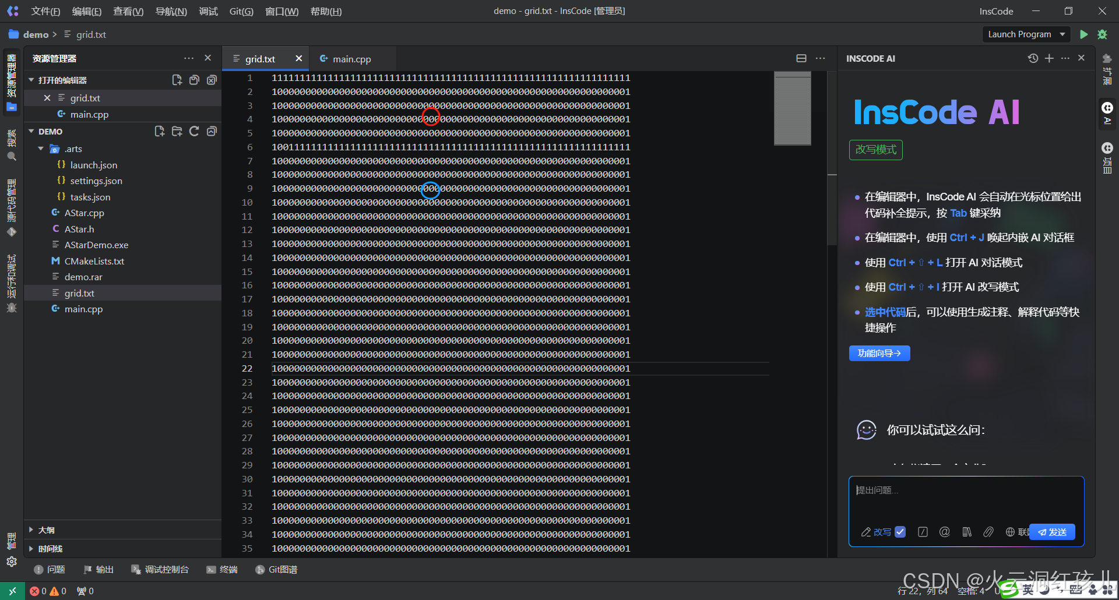Close the INSCODE AI panel

point(1081,58)
